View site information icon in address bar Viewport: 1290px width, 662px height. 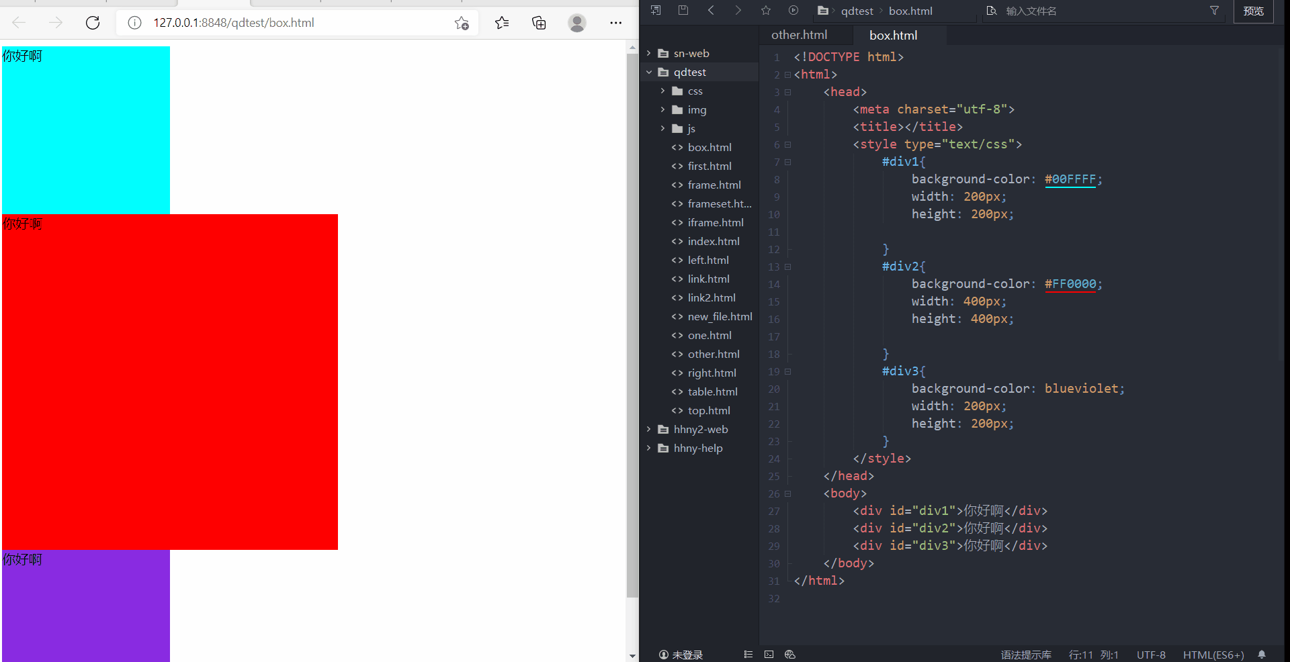(x=134, y=23)
